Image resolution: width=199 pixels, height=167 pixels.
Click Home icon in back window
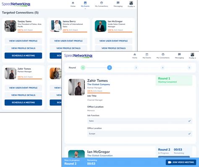point(73,3)
